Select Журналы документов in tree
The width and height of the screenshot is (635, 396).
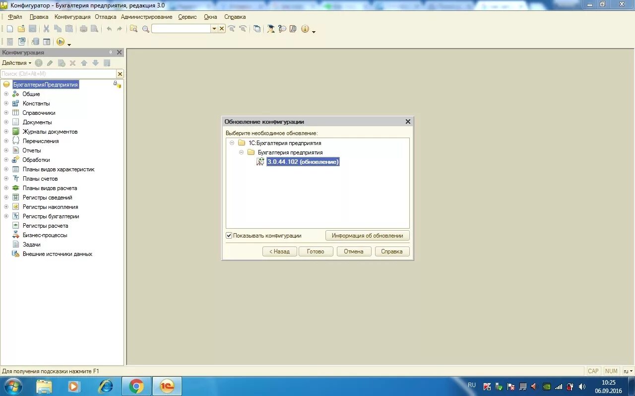(50, 132)
